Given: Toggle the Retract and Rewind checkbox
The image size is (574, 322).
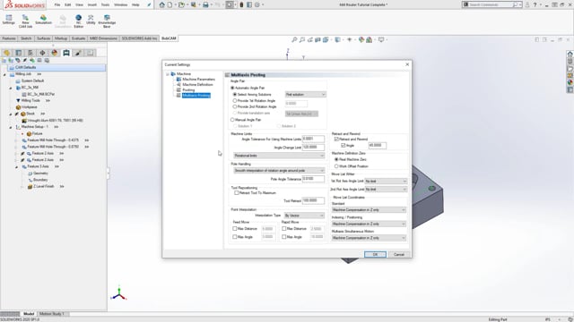Looking at the screenshot, I should pos(336,140).
